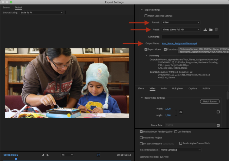Screen dimensions: 229x161
Task: Collapse the Basic Video Settings section
Action: pyautogui.click(x=142, y=98)
